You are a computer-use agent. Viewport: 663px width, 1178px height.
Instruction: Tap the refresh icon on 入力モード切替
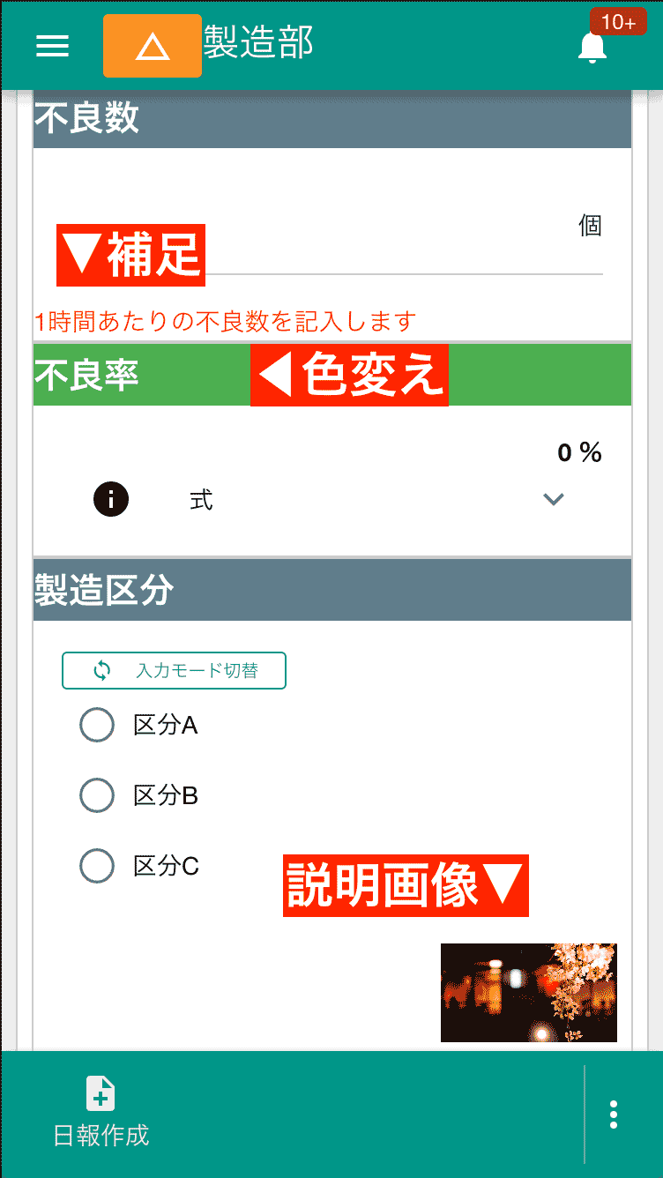pyautogui.click(x=104, y=670)
